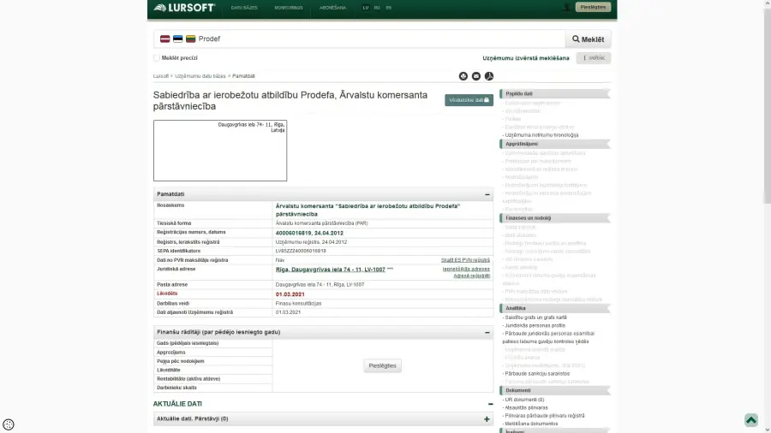771x433 pixels.
Task: Select the Lithuanian flag filter
Action: [x=190, y=39]
